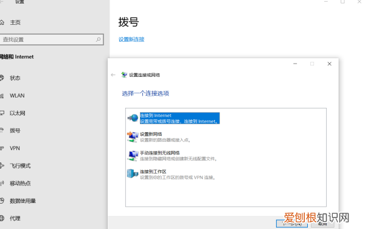365x229 pixels.
Task: Open the 代理 settings section
Action: [x=15, y=218]
